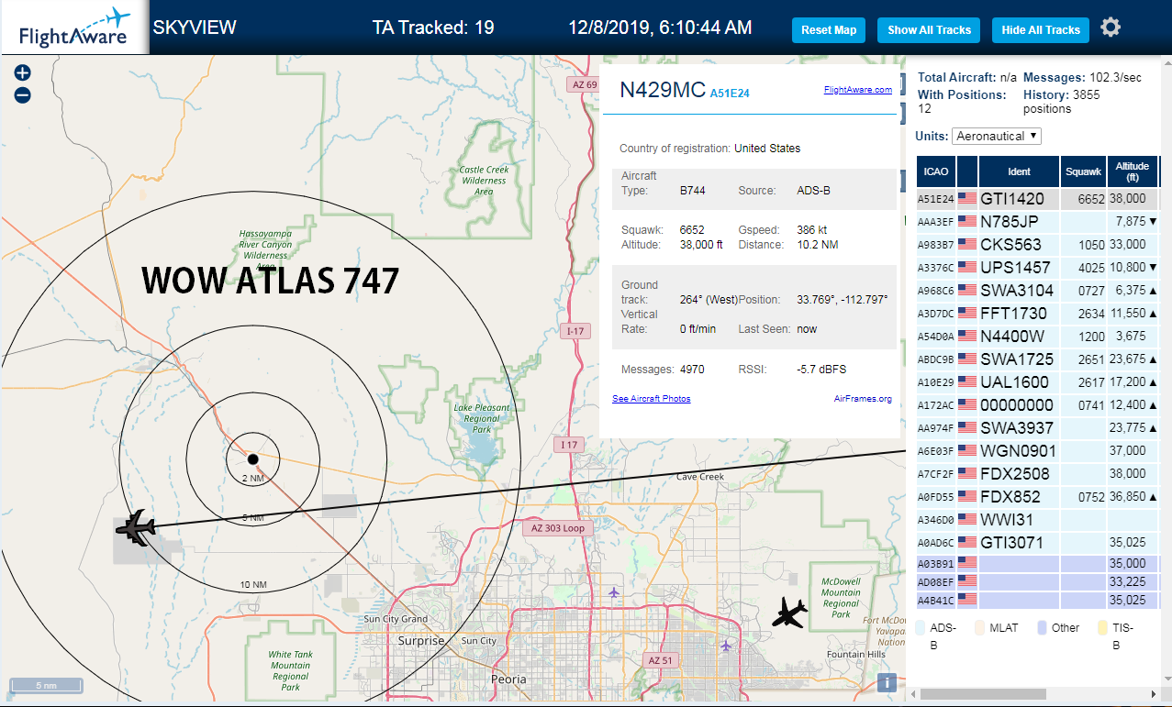Viewport: 1172px width, 707px height.
Task: Click the Surprise city label on map
Action: 421,641
